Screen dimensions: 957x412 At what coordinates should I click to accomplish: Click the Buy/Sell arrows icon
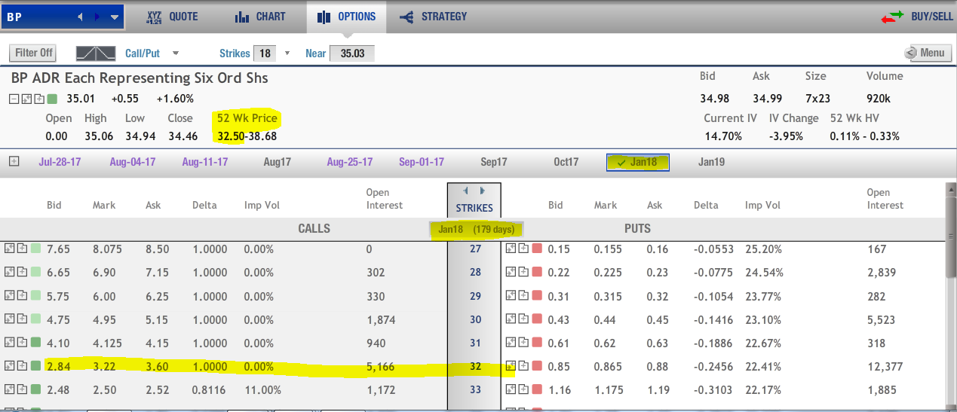tap(893, 17)
